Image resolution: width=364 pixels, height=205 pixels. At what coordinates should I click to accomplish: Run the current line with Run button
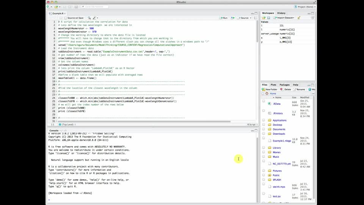[x=223, y=18]
